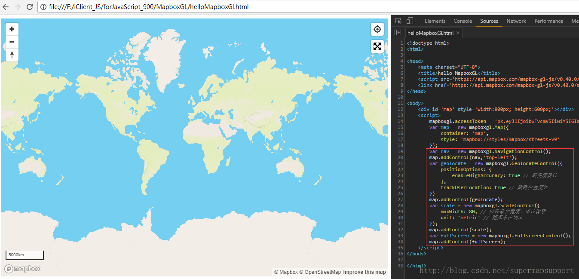
Task: Click 'trackUserLocation: true' in the code
Action: click(x=473, y=187)
